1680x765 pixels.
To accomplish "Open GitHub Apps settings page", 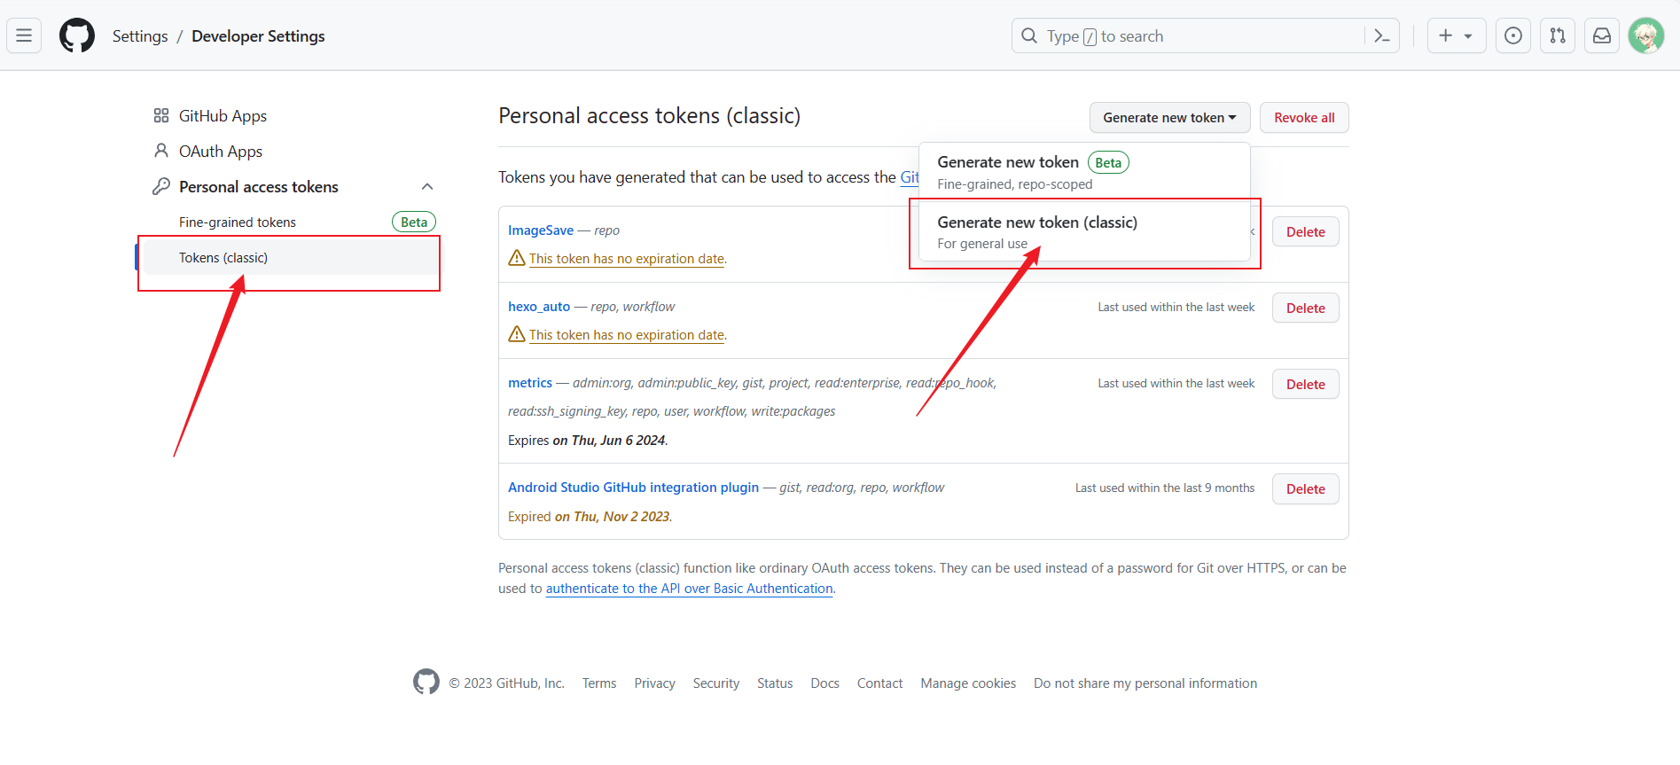I will point(223,115).
